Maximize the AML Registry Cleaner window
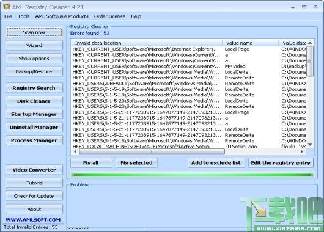The height and width of the screenshot is (232, 324). [304, 7]
